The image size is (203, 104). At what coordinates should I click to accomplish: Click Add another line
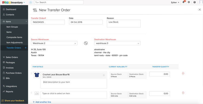pyautogui.click(x=42, y=102)
